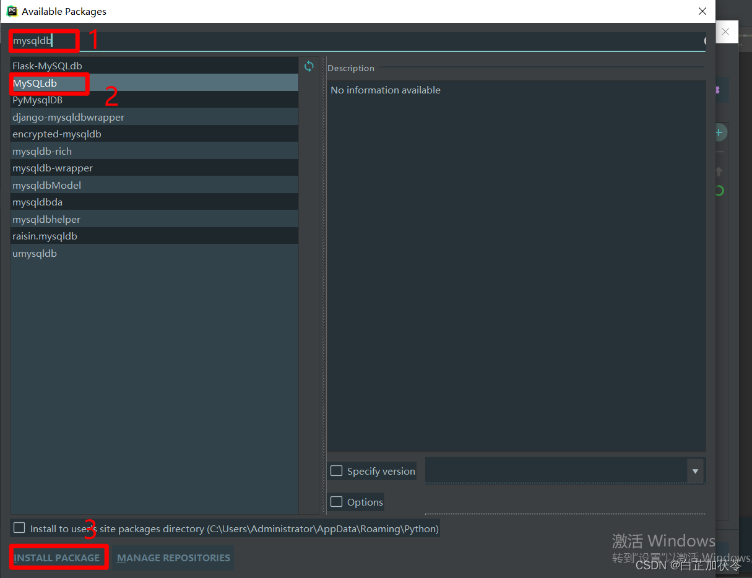Select PyMysqlDB in the list

(x=154, y=100)
